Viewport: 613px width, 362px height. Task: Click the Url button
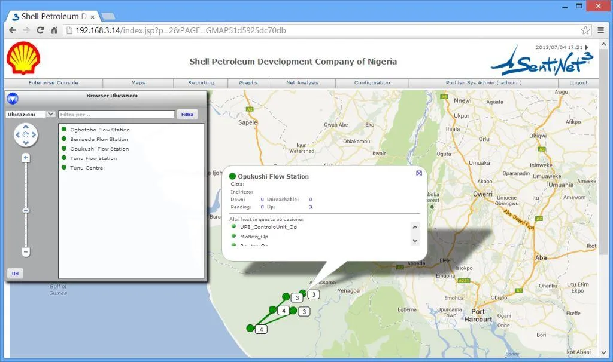coord(15,274)
